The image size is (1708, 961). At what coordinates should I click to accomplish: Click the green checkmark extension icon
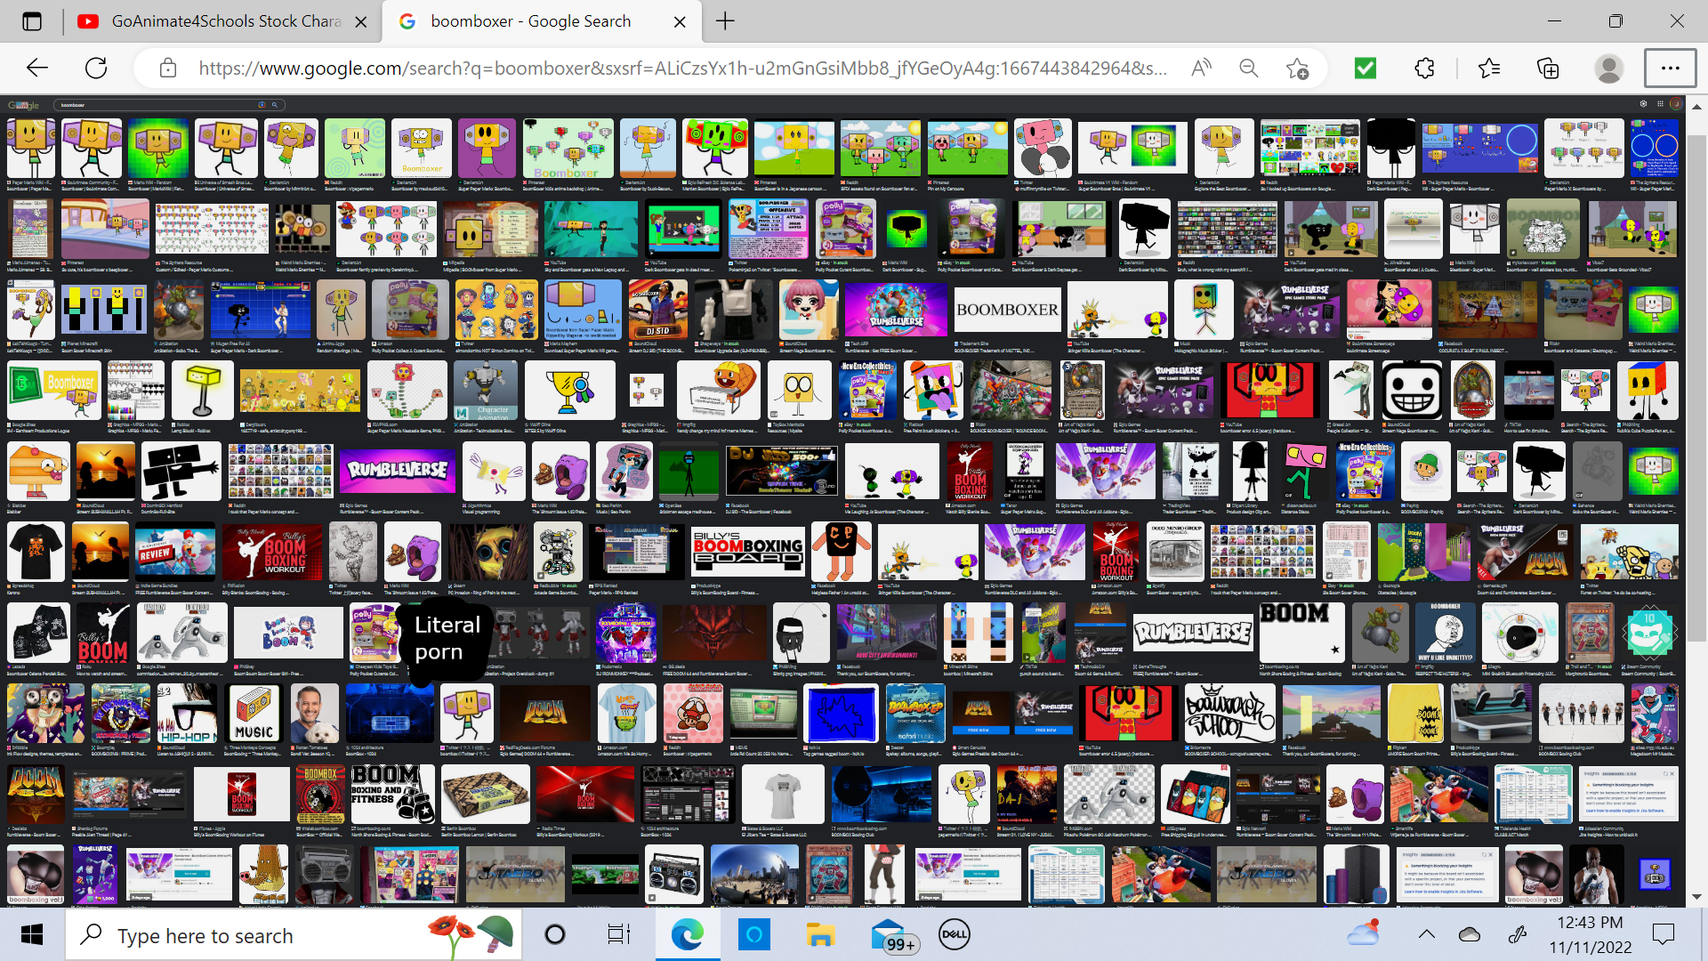point(1366,69)
